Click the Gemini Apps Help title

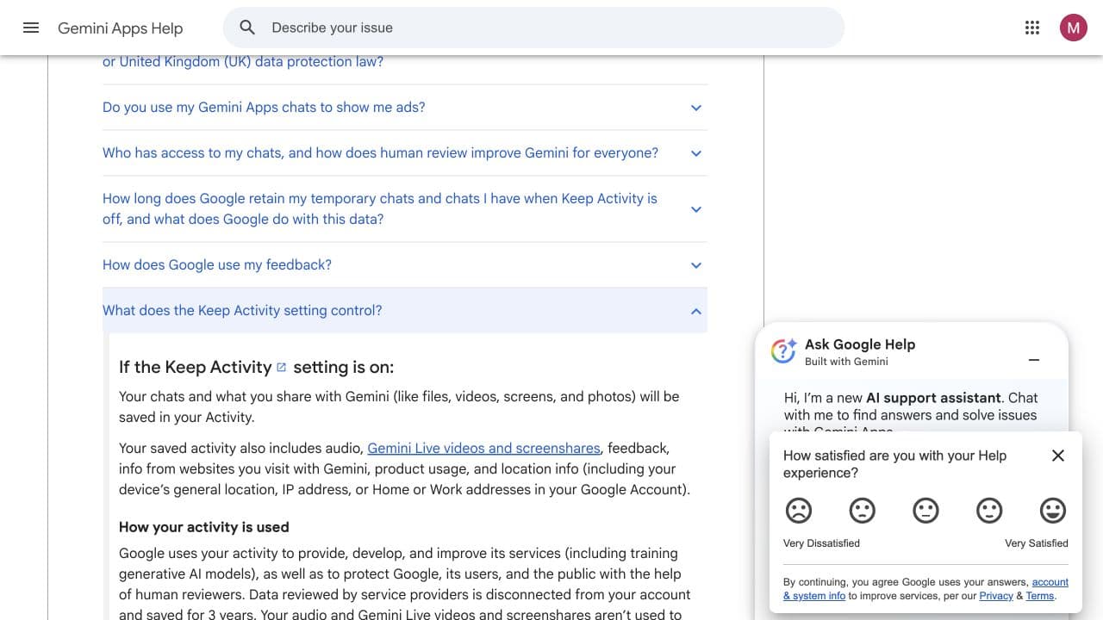[121, 28]
